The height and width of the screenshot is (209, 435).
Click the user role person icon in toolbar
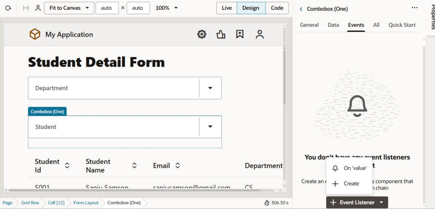[x=38, y=8]
